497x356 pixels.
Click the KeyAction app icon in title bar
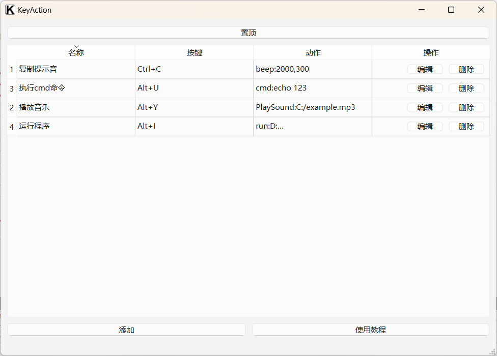coord(10,10)
